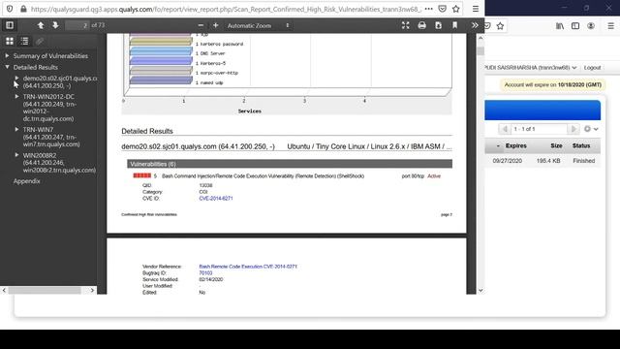Screen dimensions: 620x349
Task: Download the PDF report file
Action: pyautogui.click(x=438, y=25)
